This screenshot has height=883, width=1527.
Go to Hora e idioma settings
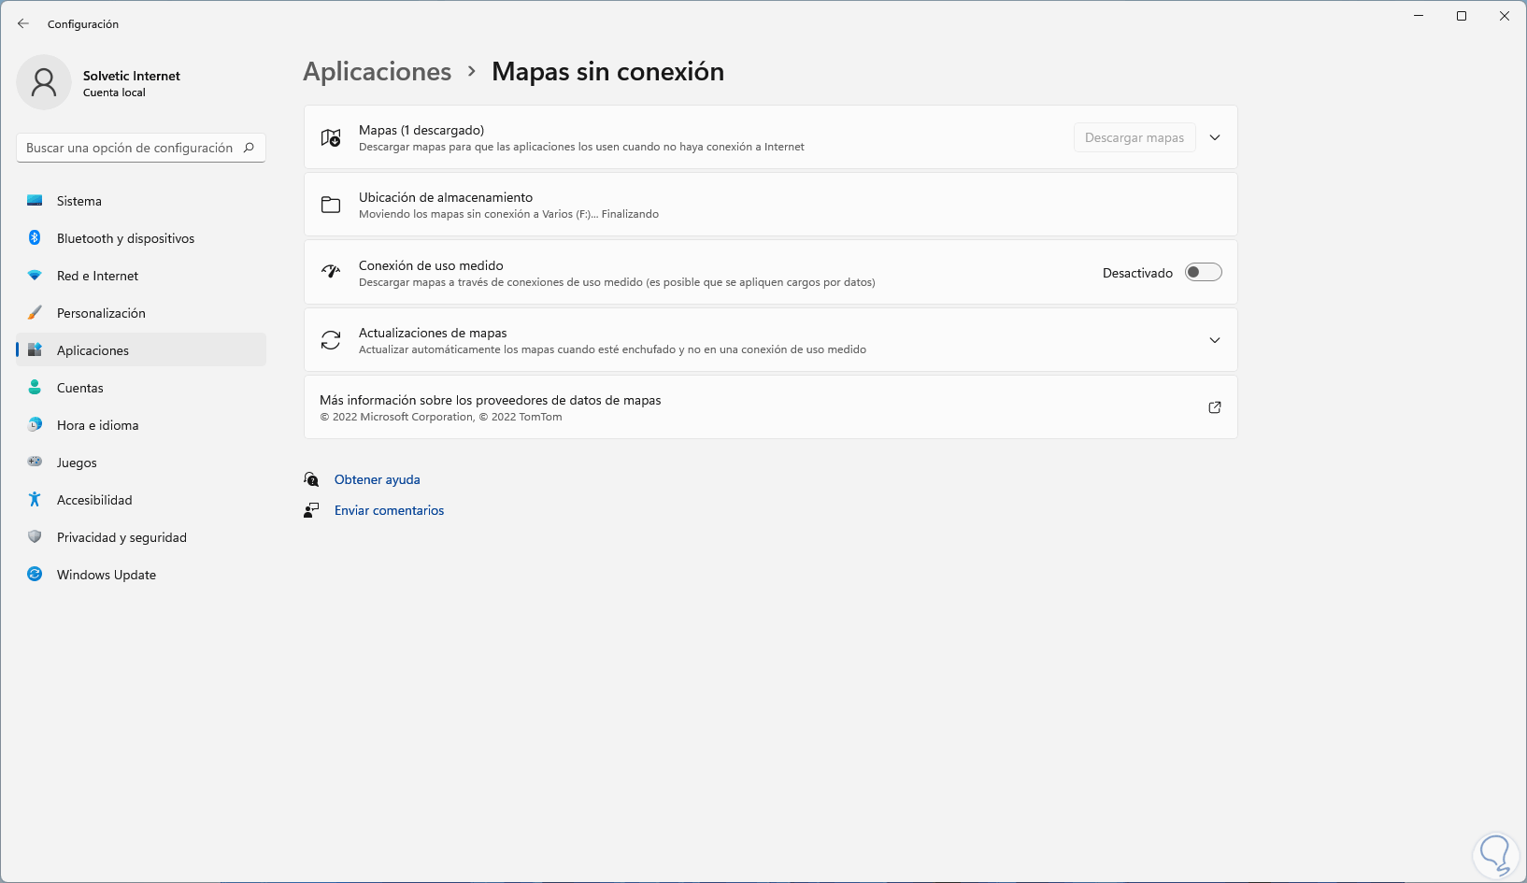pos(97,425)
